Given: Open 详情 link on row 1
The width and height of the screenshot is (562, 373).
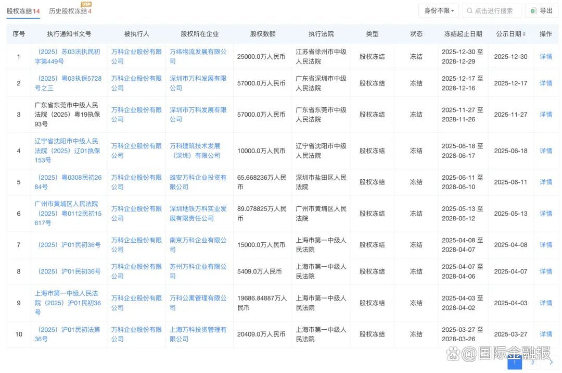Looking at the screenshot, I should coord(545,56).
